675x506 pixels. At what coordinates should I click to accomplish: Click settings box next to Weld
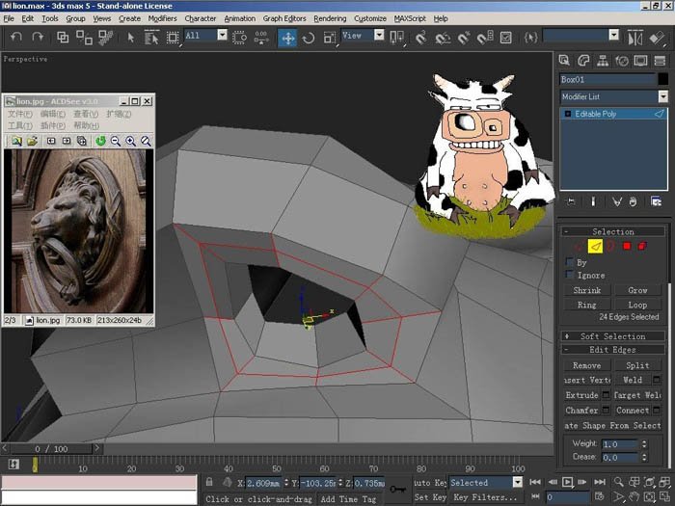click(x=657, y=380)
